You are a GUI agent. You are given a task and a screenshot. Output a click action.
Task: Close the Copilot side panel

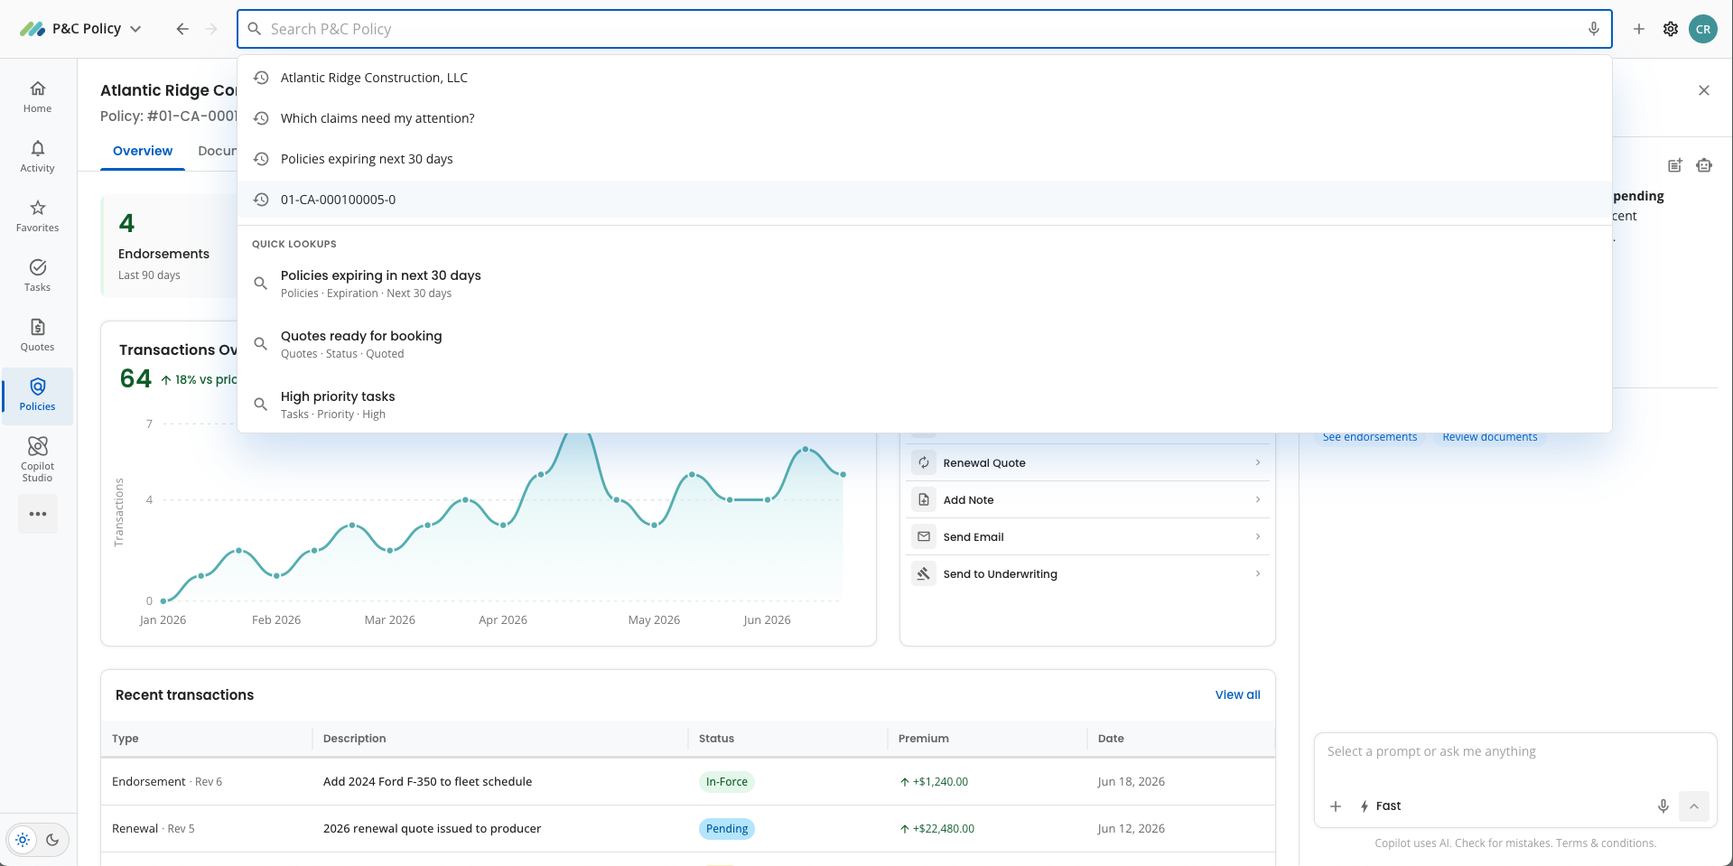1704,90
